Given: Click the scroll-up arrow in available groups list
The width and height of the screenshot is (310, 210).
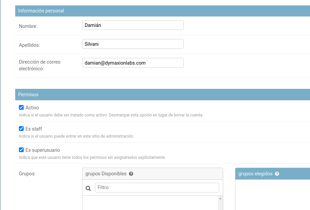Looking at the screenshot, I should (x=220, y=199).
